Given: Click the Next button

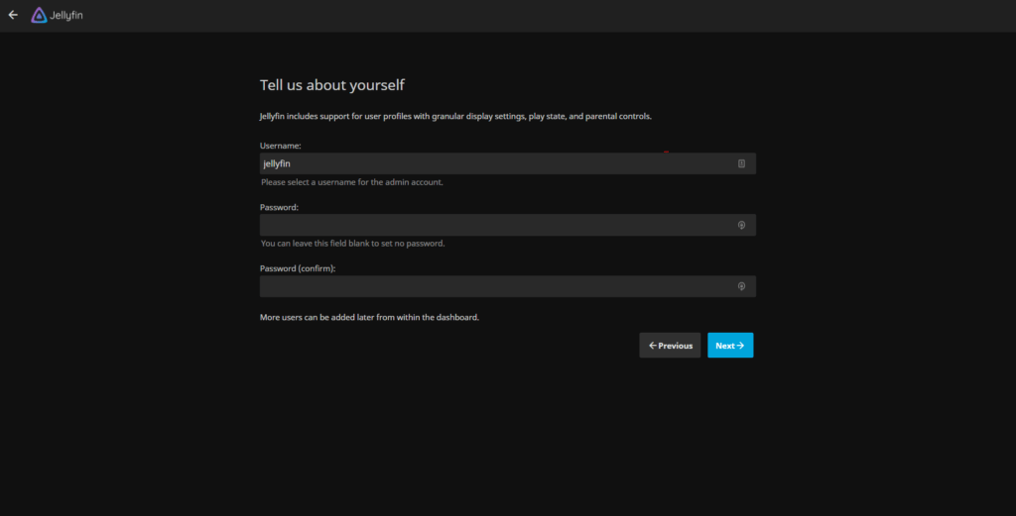Looking at the screenshot, I should coord(730,346).
